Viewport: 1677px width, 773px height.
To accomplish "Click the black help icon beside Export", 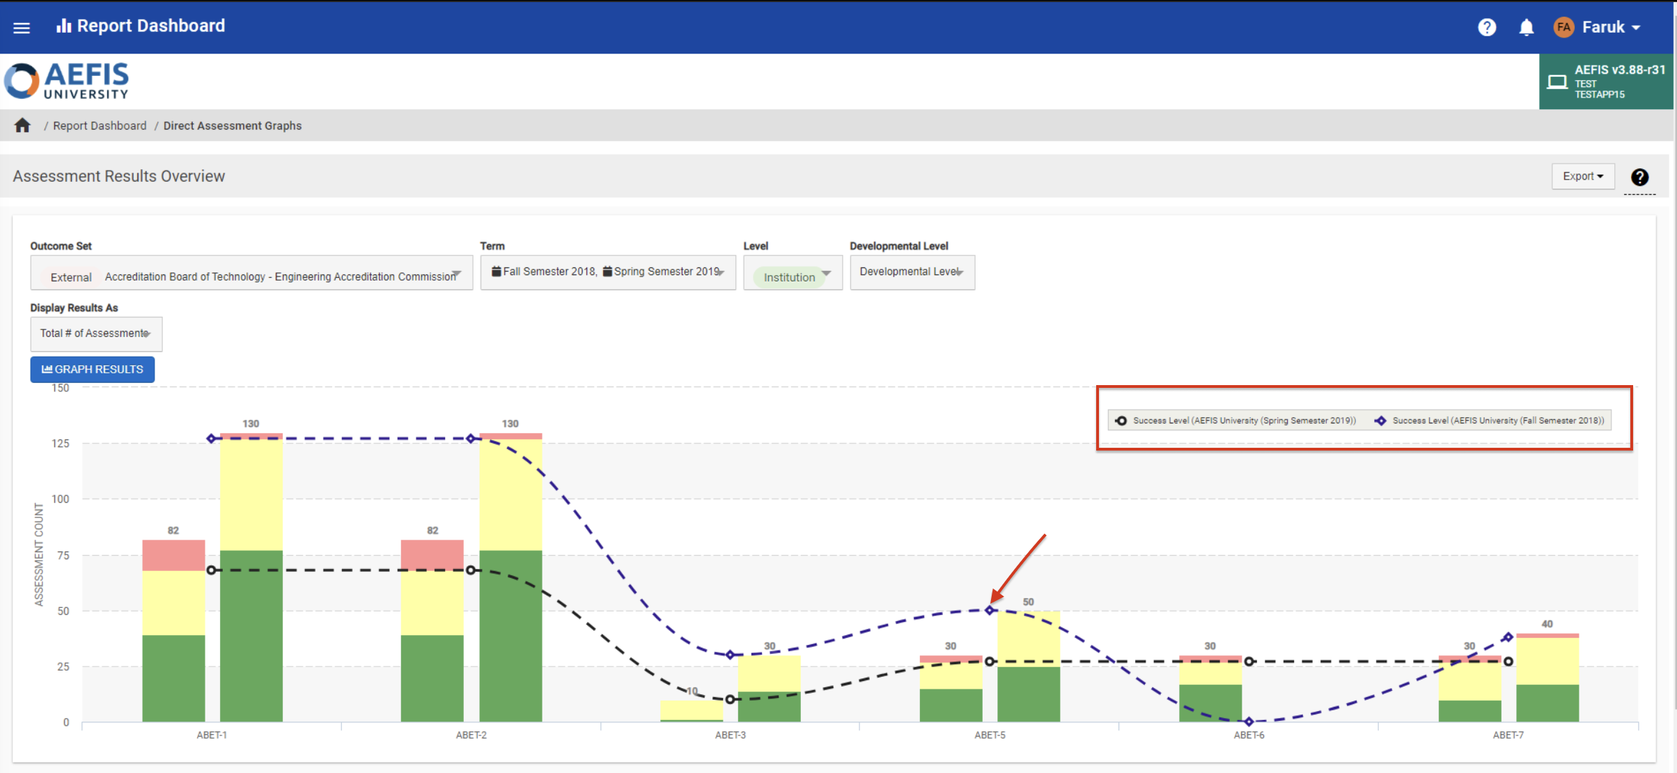I will (x=1639, y=177).
